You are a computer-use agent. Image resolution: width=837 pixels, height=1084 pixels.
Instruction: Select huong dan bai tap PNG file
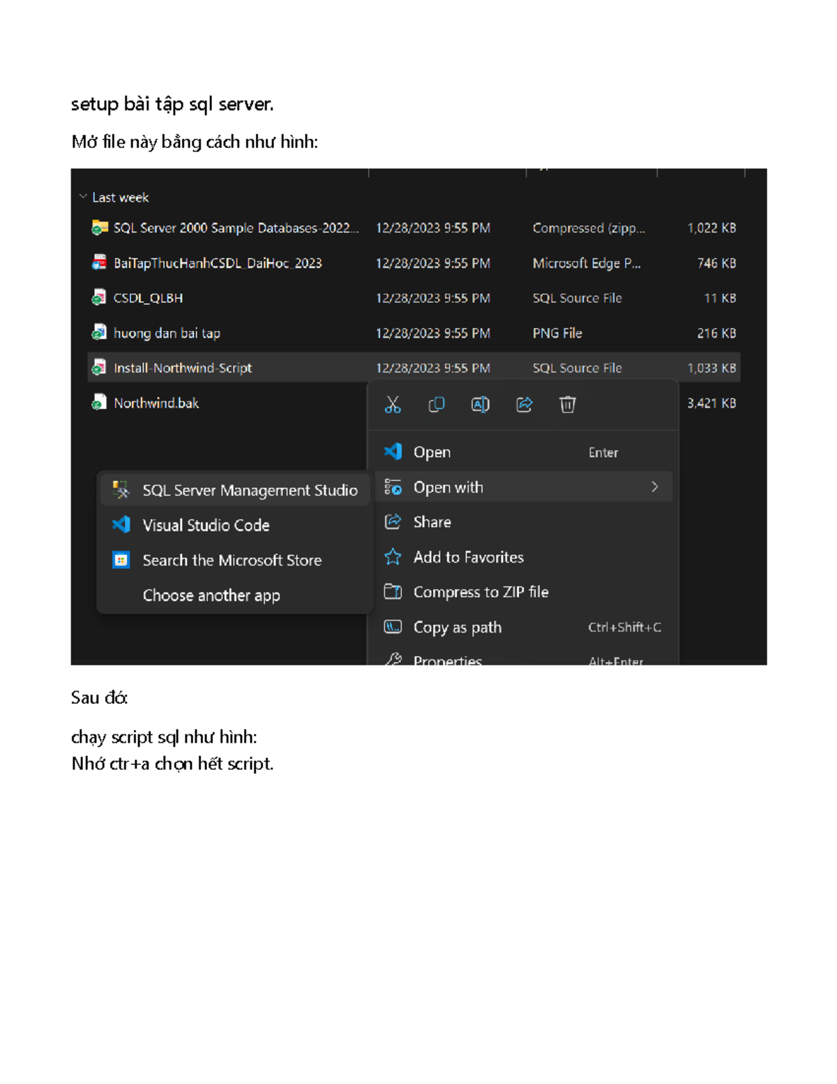[x=167, y=333]
